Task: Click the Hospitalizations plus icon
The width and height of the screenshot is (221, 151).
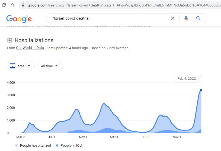Action: [x=10, y=40]
